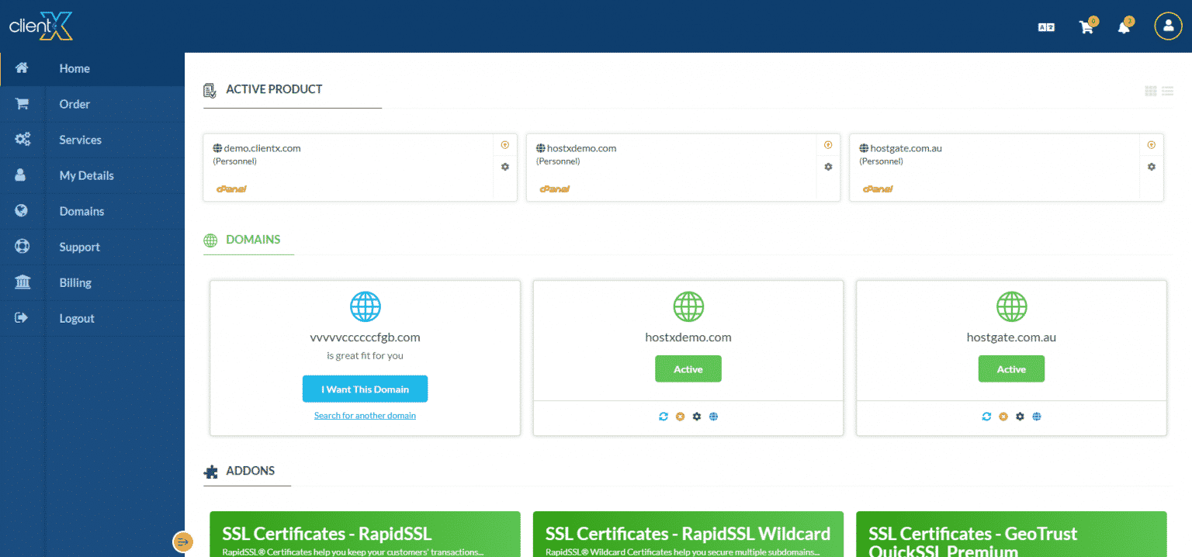Image resolution: width=1192 pixels, height=557 pixels.
Task: Check notifications via the bell icon
Action: (x=1124, y=26)
